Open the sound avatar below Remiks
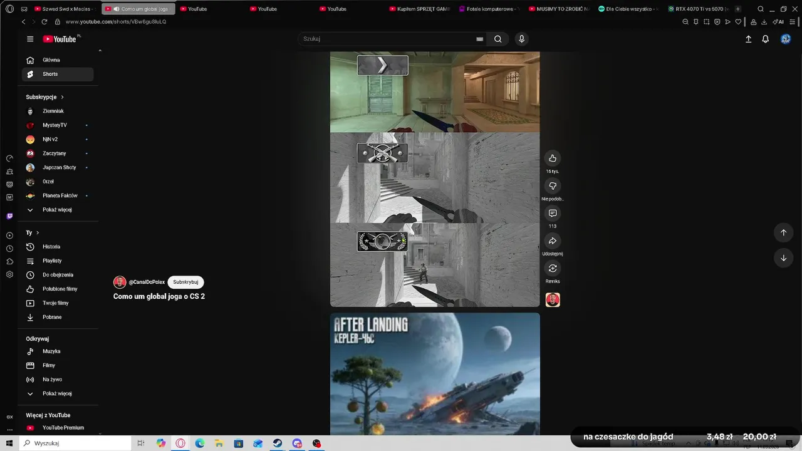 point(553,300)
